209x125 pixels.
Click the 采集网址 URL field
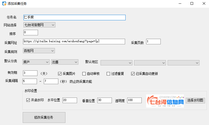tap(74, 41)
